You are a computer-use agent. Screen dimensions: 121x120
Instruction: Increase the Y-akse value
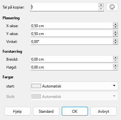coord(115,32)
